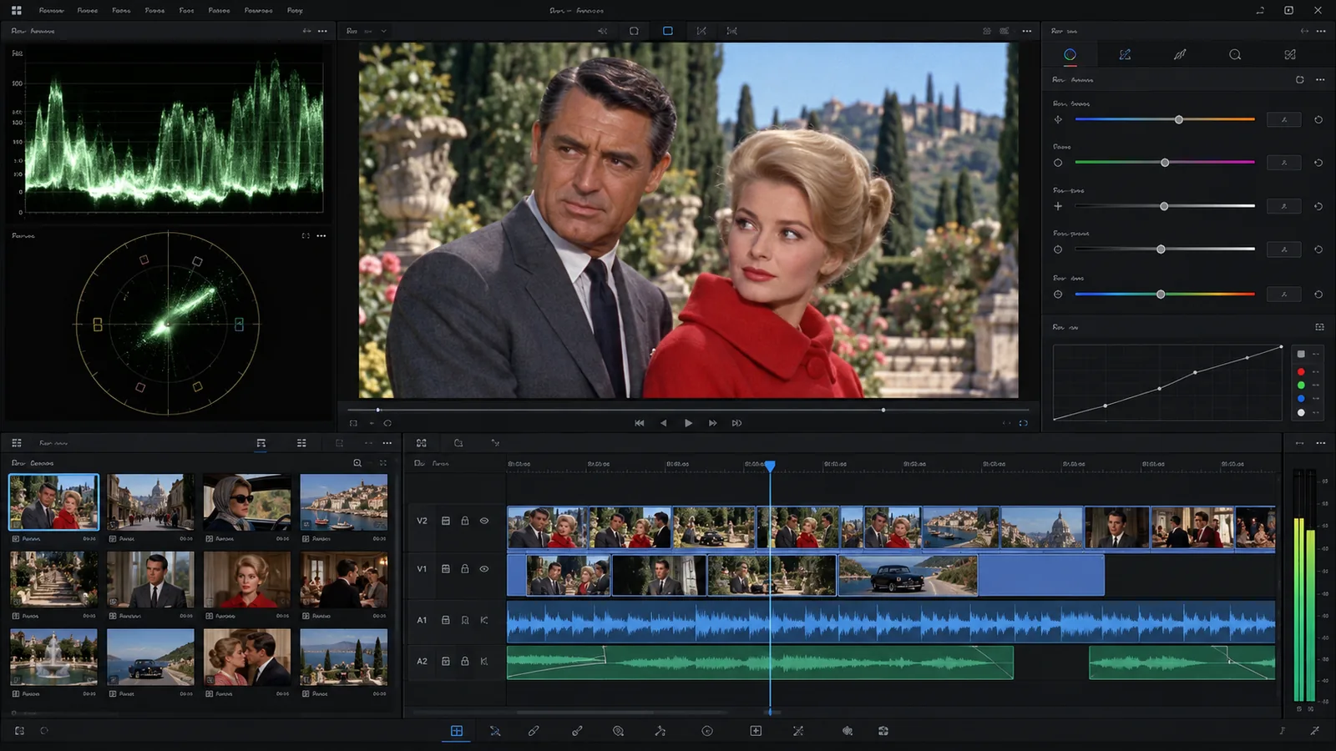Screen dimensions: 1336x751
Task: Reset the first color slider with its circular arrow
Action: pyautogui.click(x=1318, y=120)
